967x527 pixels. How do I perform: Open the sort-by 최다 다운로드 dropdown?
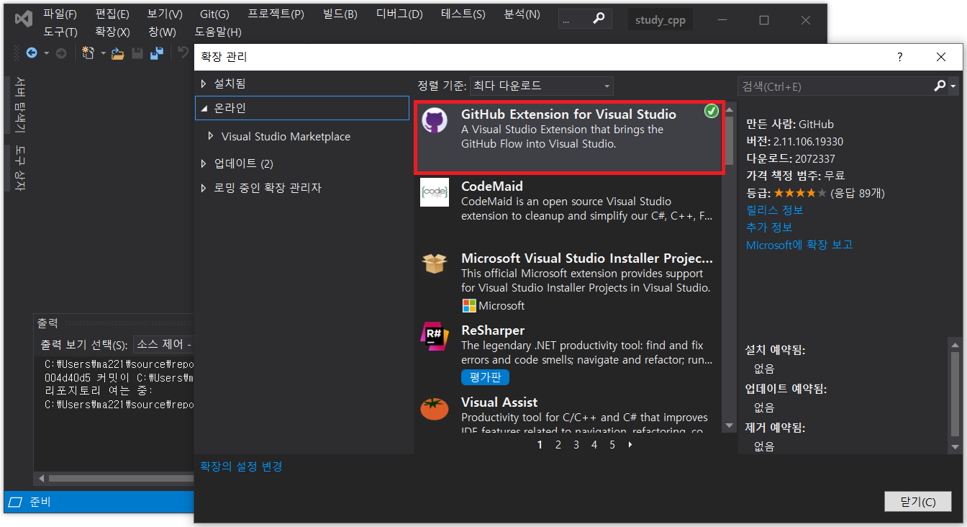(x=542, y=86)
